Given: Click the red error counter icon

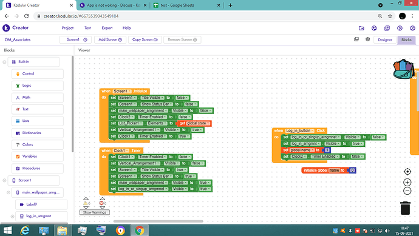Looking at the screenshot, I should 101,203.
